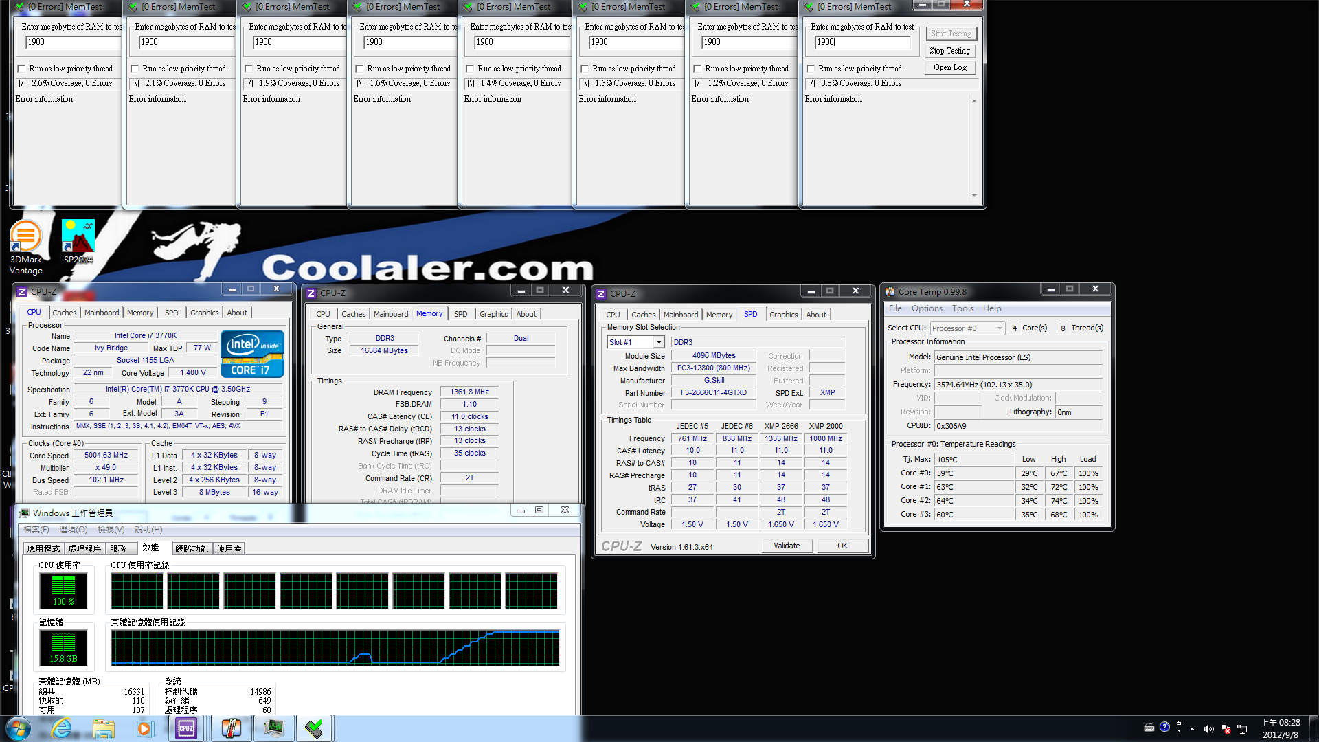Image resolution: width=1319 pixels, height=742 pixels.
Task: Open the Slot #1 memory slot dropdown
Action: [x=659, y=342]
